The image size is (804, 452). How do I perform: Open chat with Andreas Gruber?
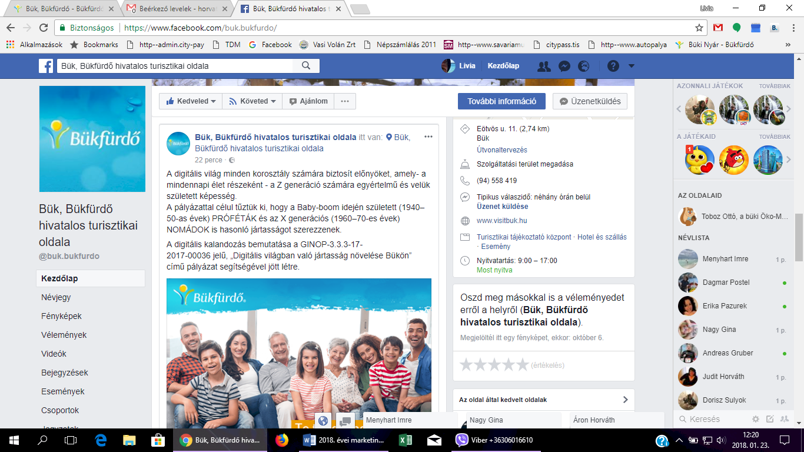coord(732,353)
